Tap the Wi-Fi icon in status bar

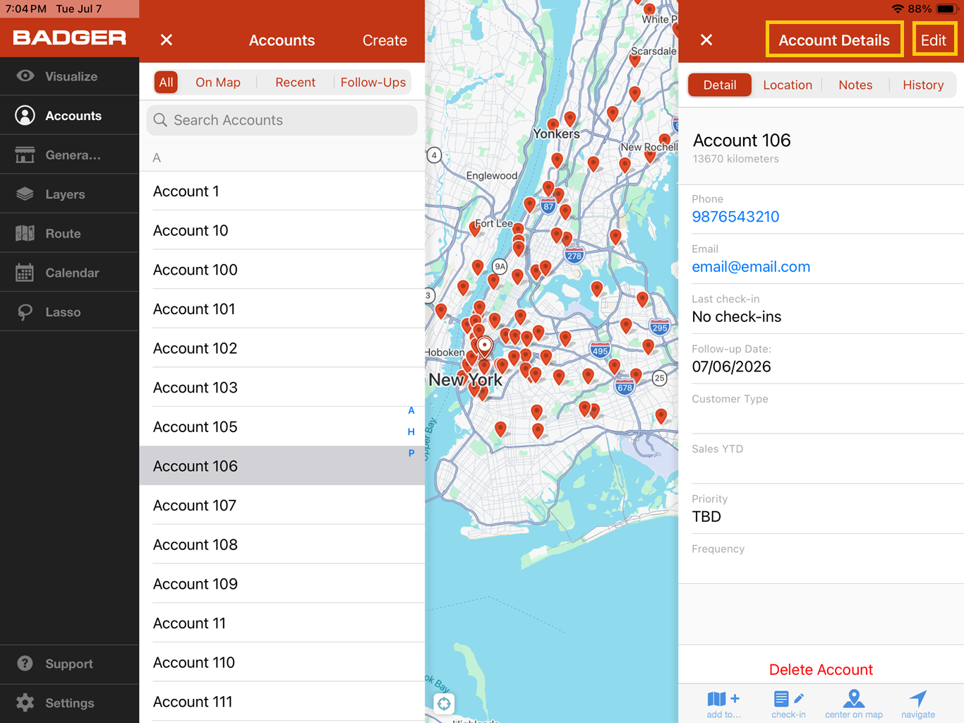(x=898, y=9)
